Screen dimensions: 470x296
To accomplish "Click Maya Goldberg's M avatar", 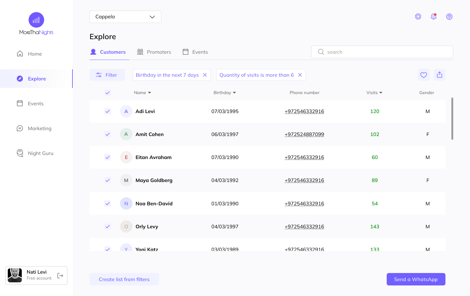I will [x=126, y=180].
